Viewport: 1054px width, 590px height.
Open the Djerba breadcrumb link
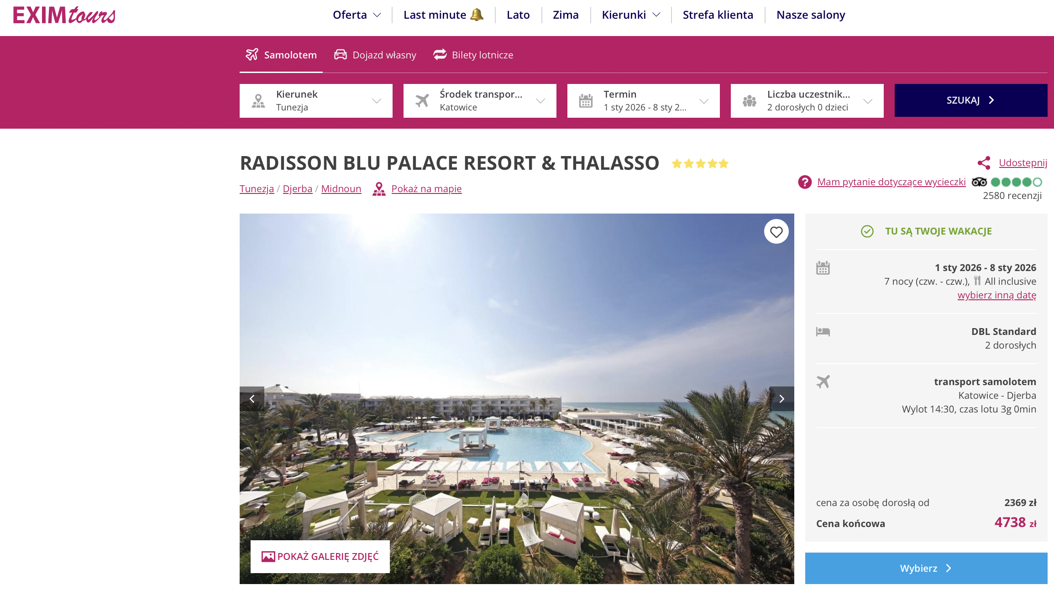tap(298, 189)
